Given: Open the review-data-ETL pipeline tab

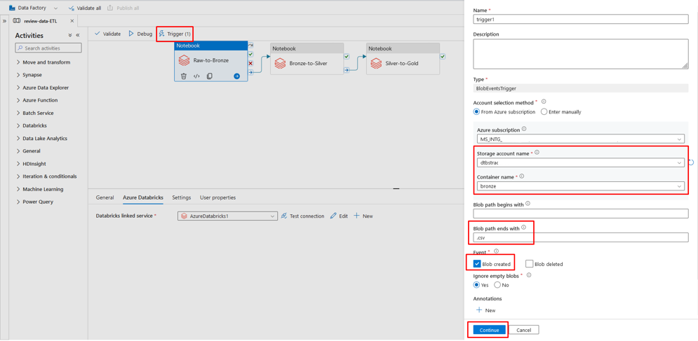Looking at the screenshot, I should pos(40,21).
